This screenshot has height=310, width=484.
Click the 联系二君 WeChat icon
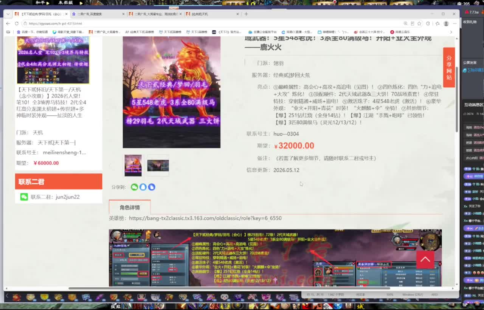click(24, 197)
